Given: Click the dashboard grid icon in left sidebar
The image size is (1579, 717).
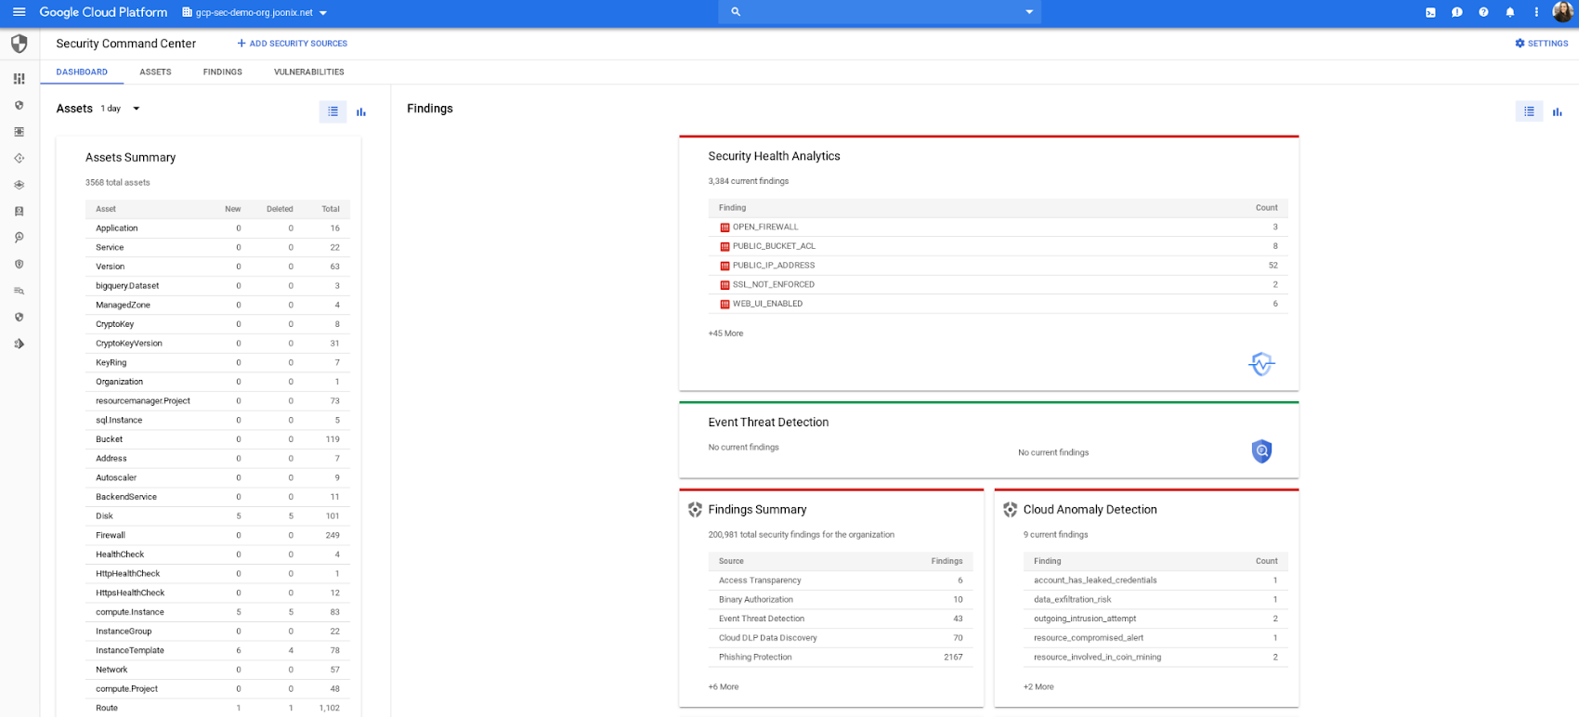Looking at the screenshot, I should (19, 79).
